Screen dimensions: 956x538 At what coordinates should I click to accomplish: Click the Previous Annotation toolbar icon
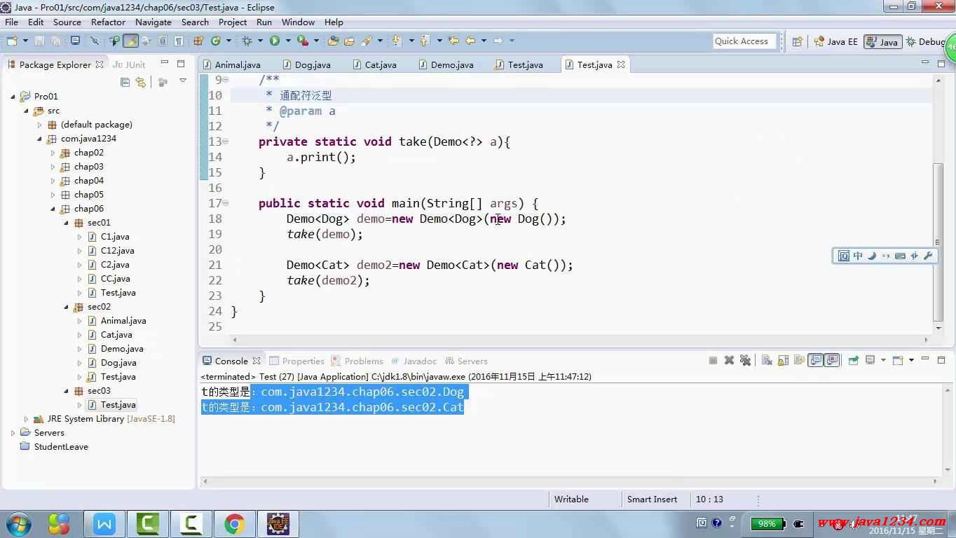(x=425, y=41)
